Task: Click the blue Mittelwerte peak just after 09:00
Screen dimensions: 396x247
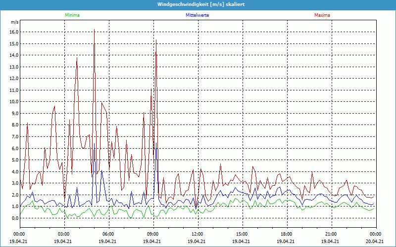Action: pos(156,143)
